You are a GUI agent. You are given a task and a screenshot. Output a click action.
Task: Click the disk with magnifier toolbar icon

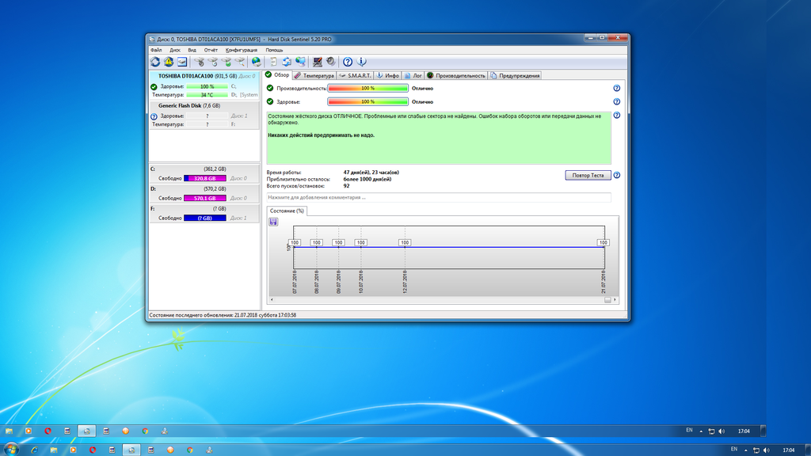[x=240, y=62]
